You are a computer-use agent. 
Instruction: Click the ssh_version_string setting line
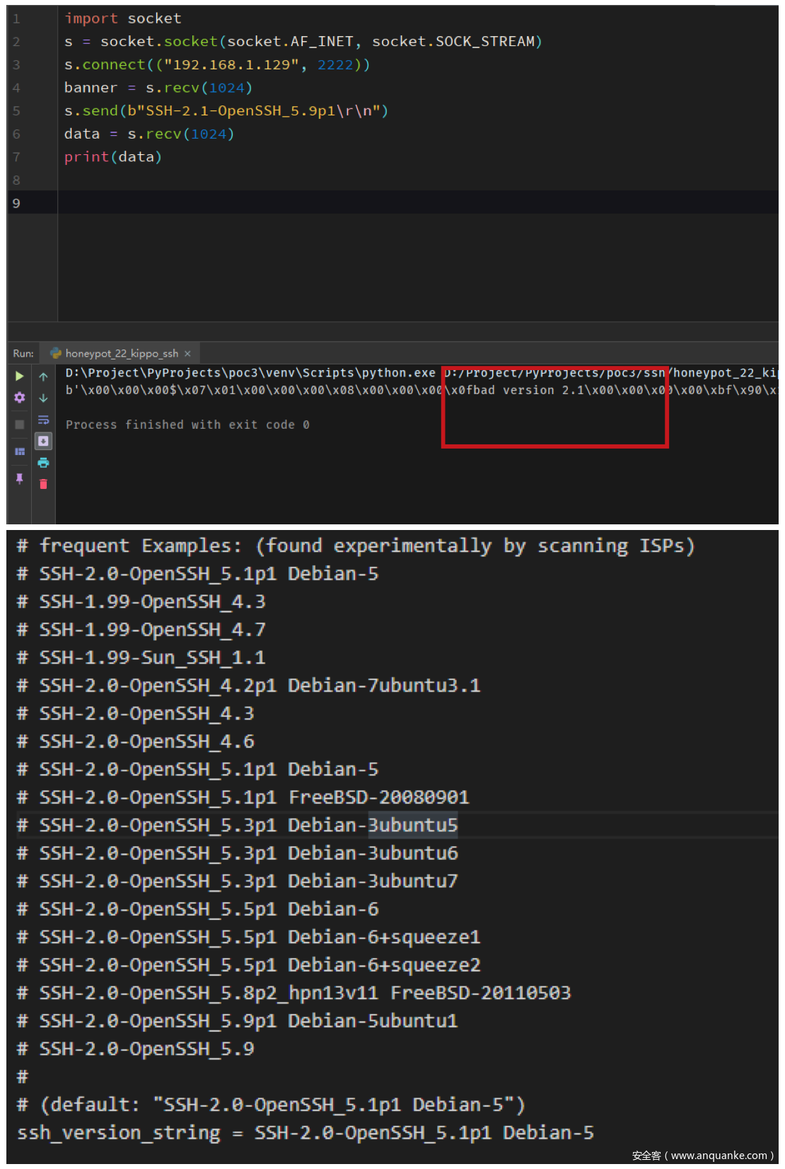tap(305, 1133)
